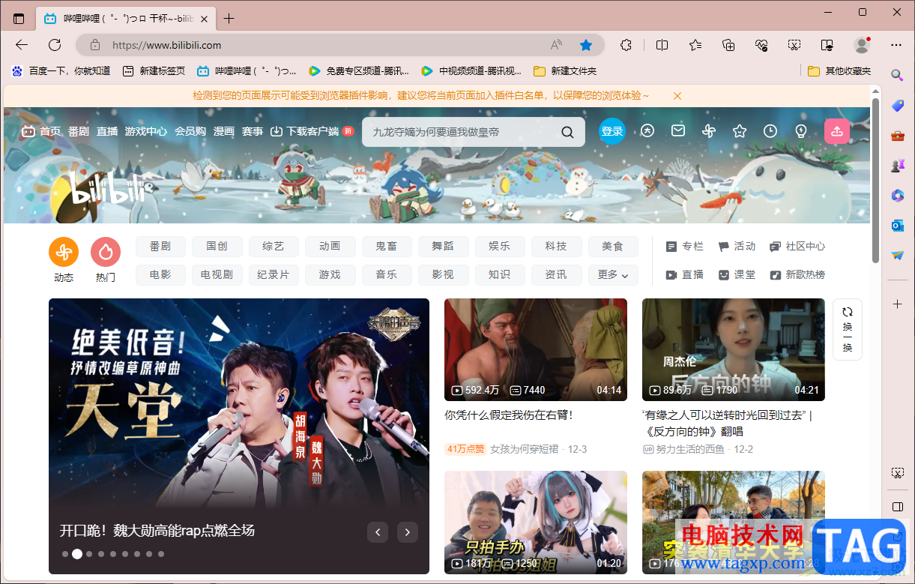Open the 社区中心 link
Image resolution: width=915 pixels, height=584 pixels.
pos(797,246)
